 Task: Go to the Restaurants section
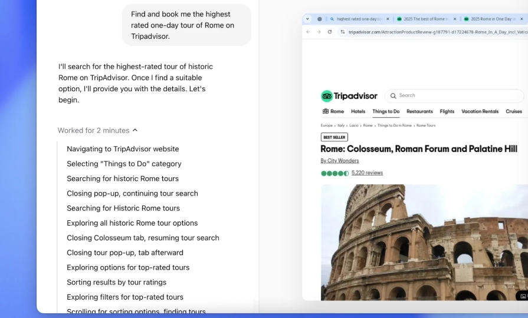[x=419, y=111]
